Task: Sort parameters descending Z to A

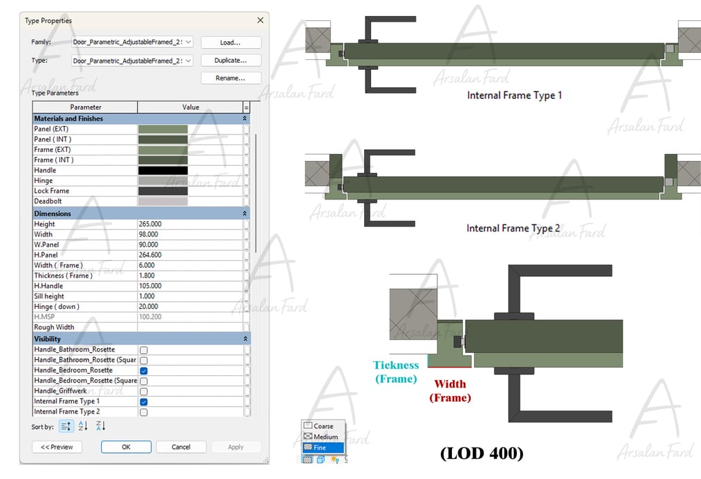Action: tap(100, 426)
